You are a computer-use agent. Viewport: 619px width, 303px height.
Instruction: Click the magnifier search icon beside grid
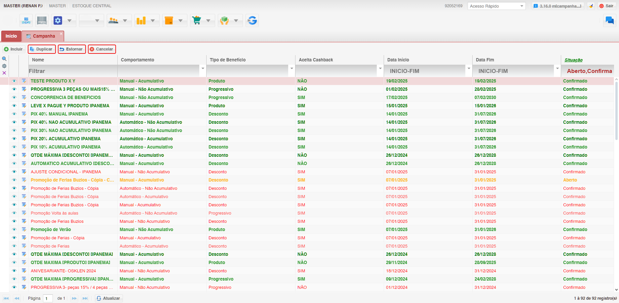pos(4,59)
